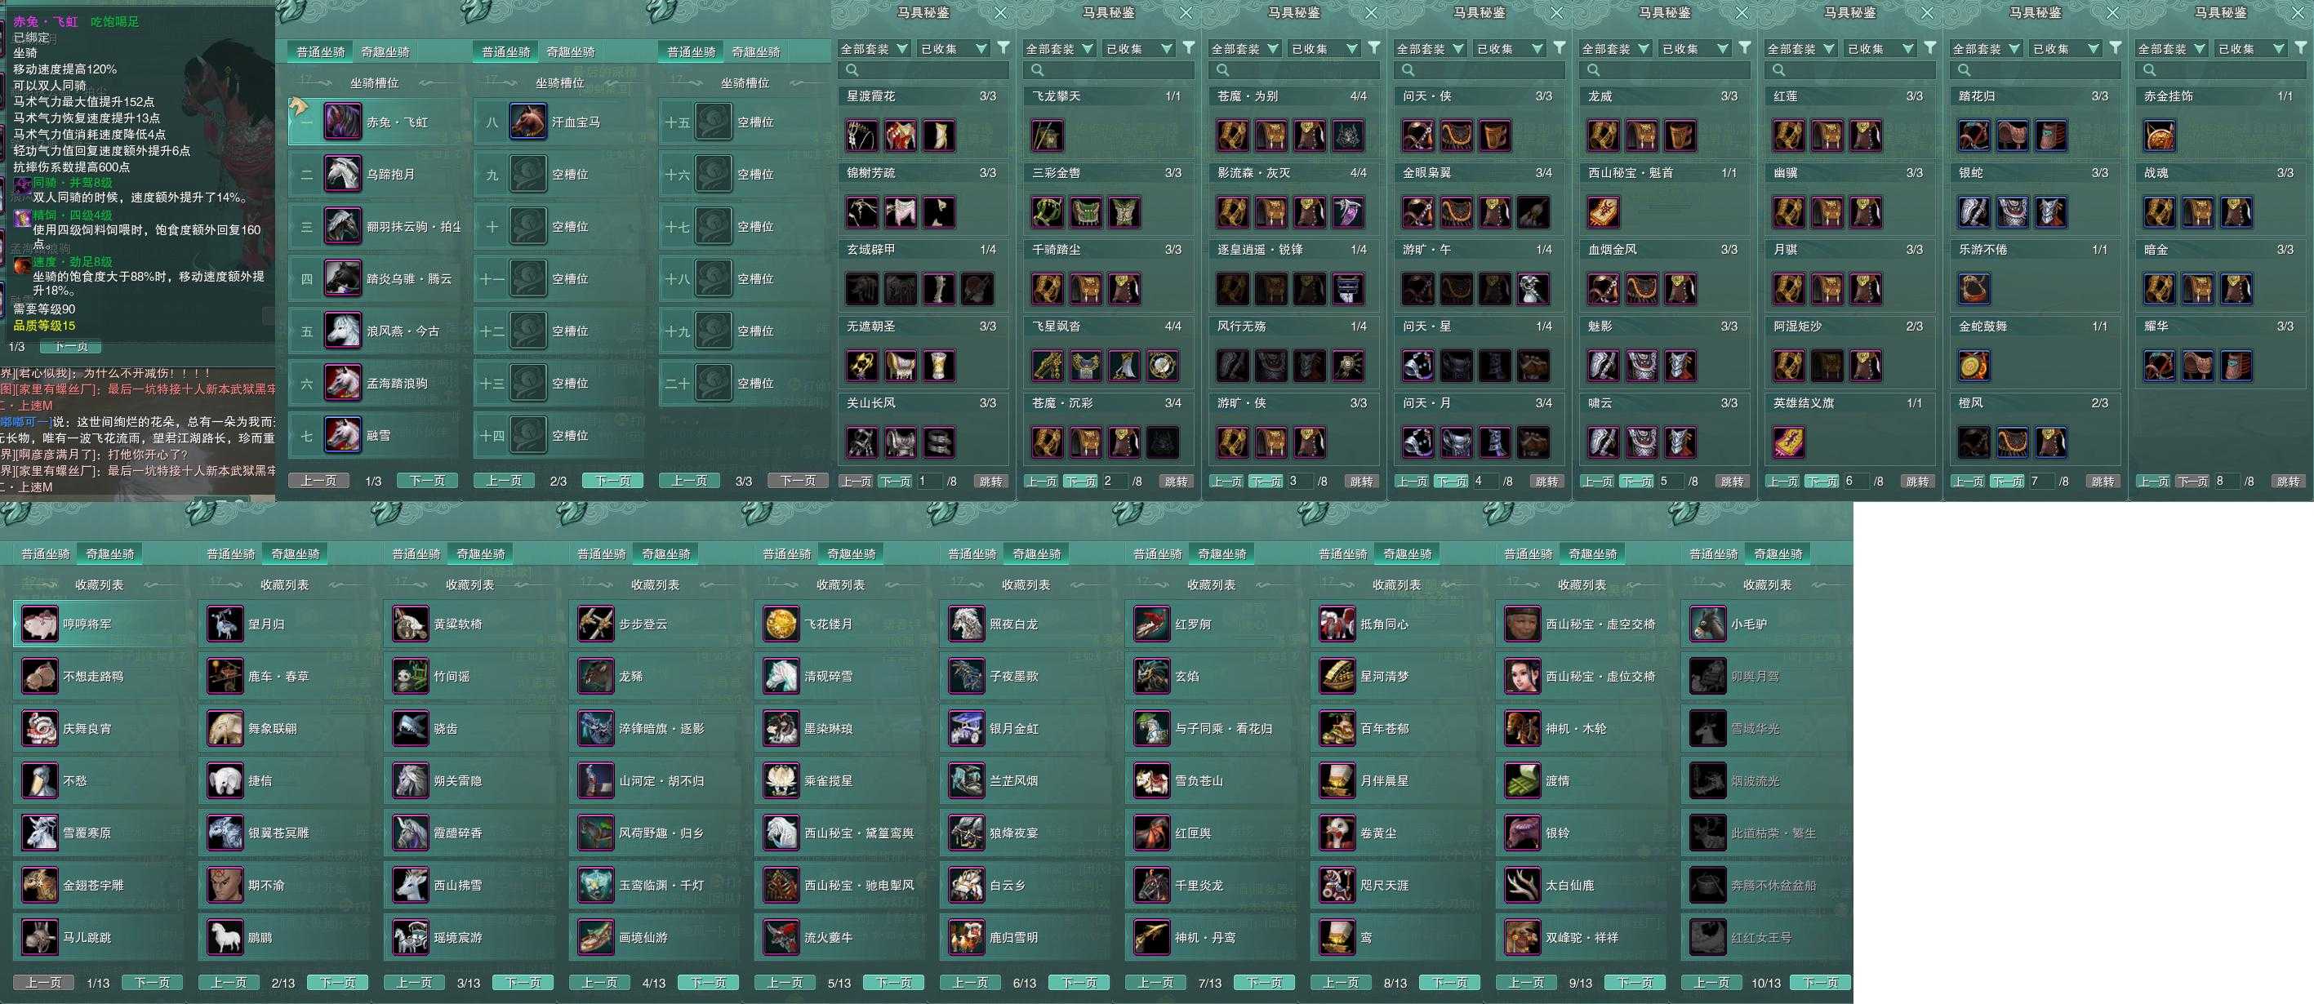
Task: Select 普通坐骑 tab in collection panel 5/13
Action: [787, 554]
